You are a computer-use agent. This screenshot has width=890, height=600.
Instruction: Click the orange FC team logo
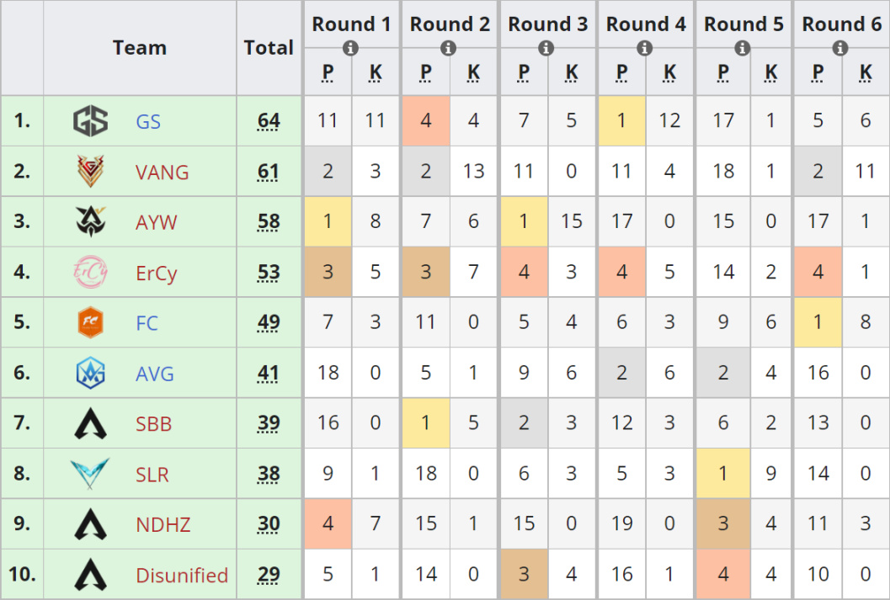tap(89, 322)
